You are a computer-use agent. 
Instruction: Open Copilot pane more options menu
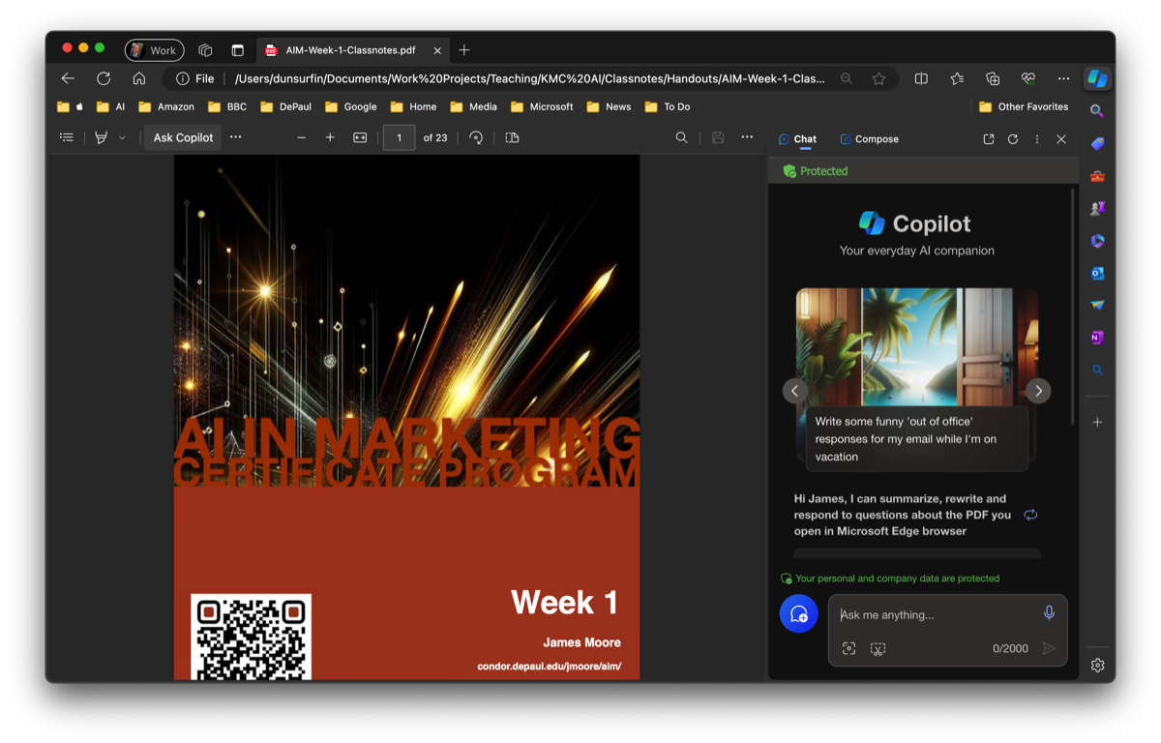coord(1037,139)
